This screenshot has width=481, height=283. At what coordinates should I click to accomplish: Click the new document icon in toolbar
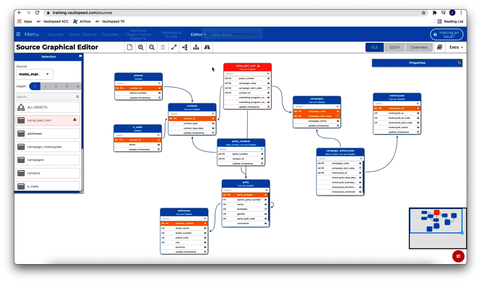pyautogui.click(x=129, y=47)
